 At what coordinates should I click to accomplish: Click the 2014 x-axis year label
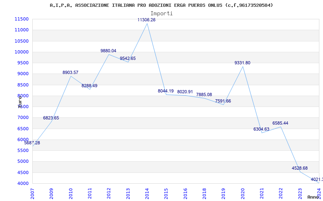coord(147,193)
